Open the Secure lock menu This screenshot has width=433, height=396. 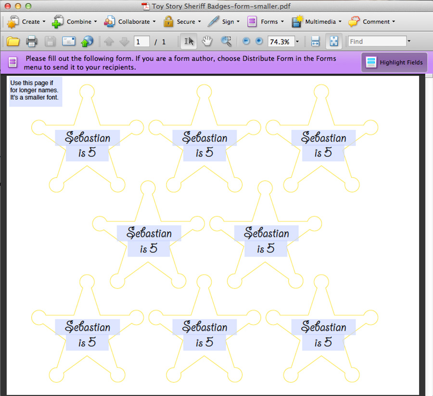[x=182, y=22]
